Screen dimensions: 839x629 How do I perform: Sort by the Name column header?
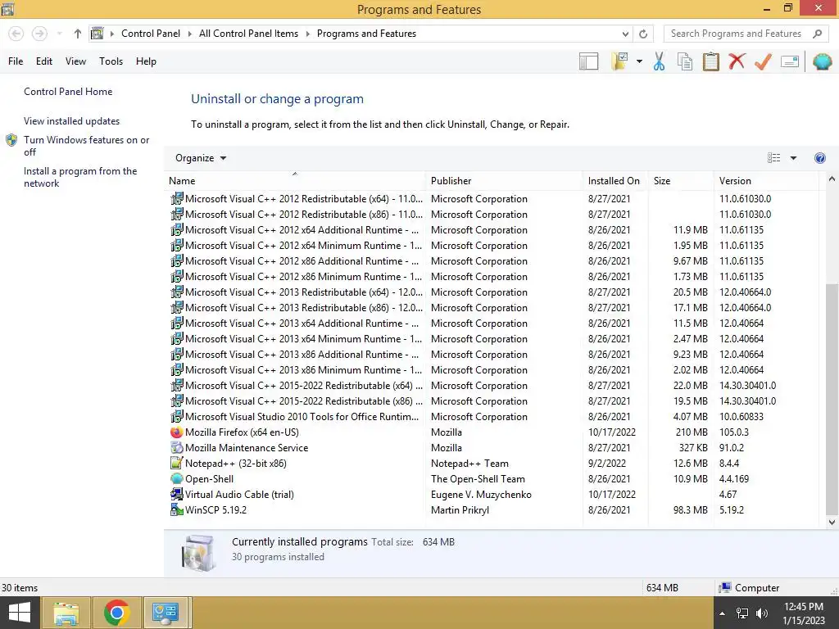click(x=295, y=181)
